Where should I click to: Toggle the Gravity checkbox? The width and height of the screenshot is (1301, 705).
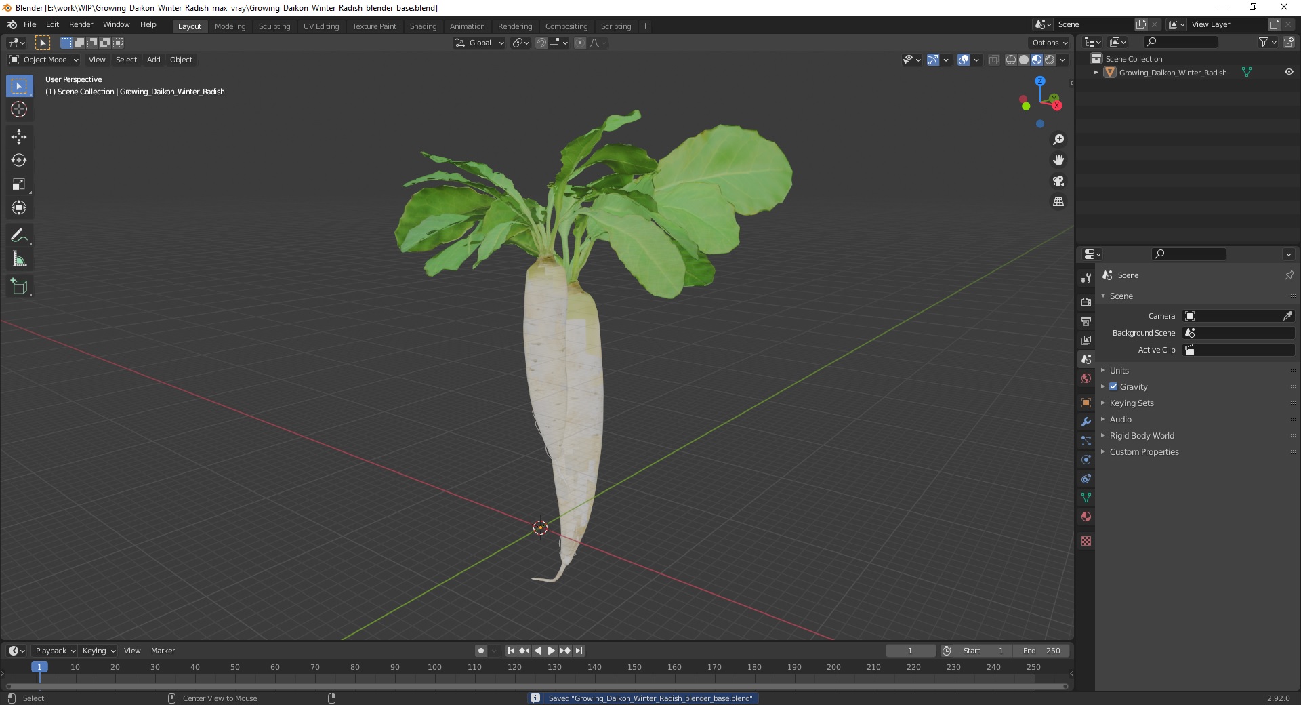click(x=1113, y=386)
